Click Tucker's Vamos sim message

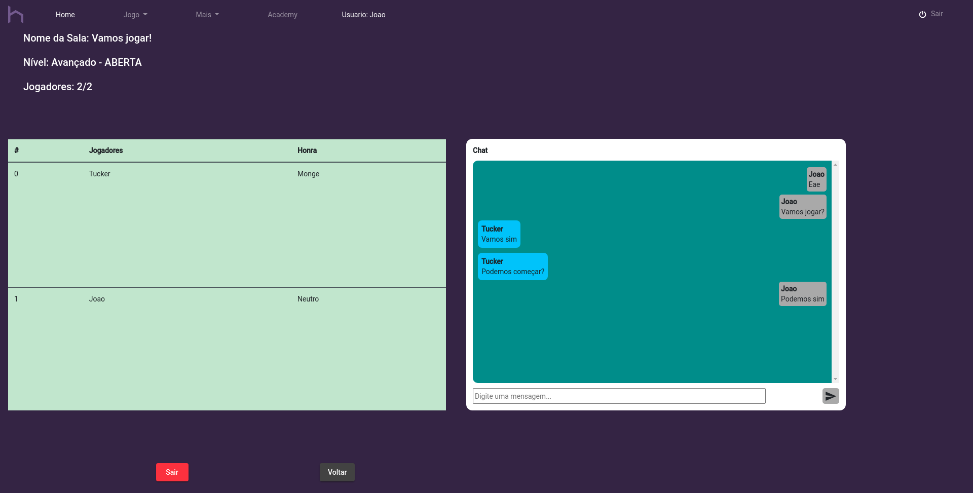[499, 234]
